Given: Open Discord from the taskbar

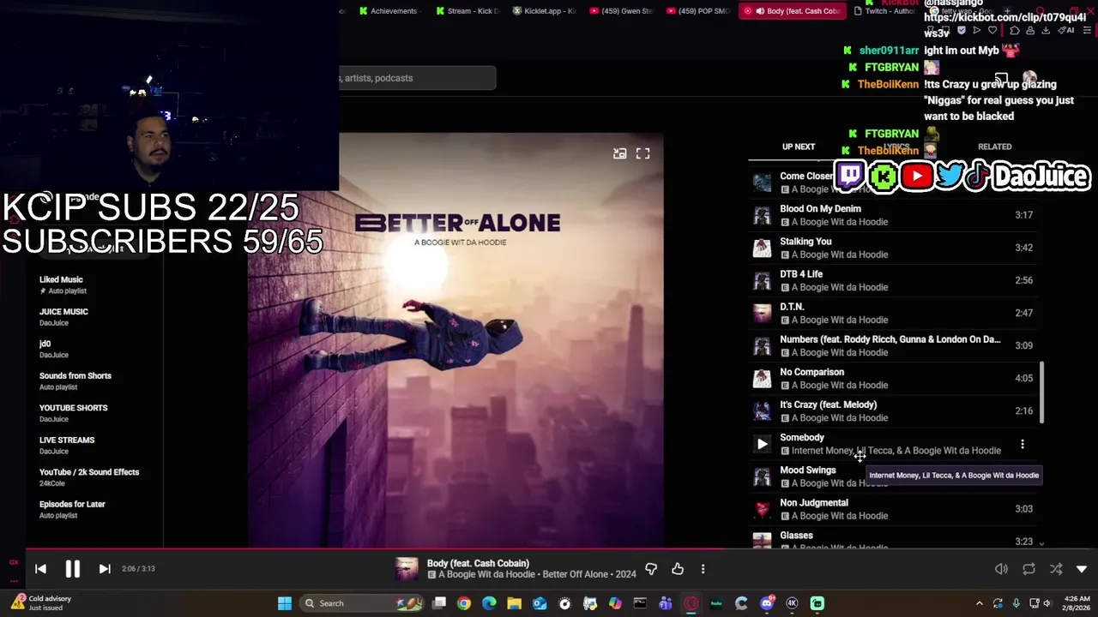Looking at the screenshot, I should coord(767,603).
